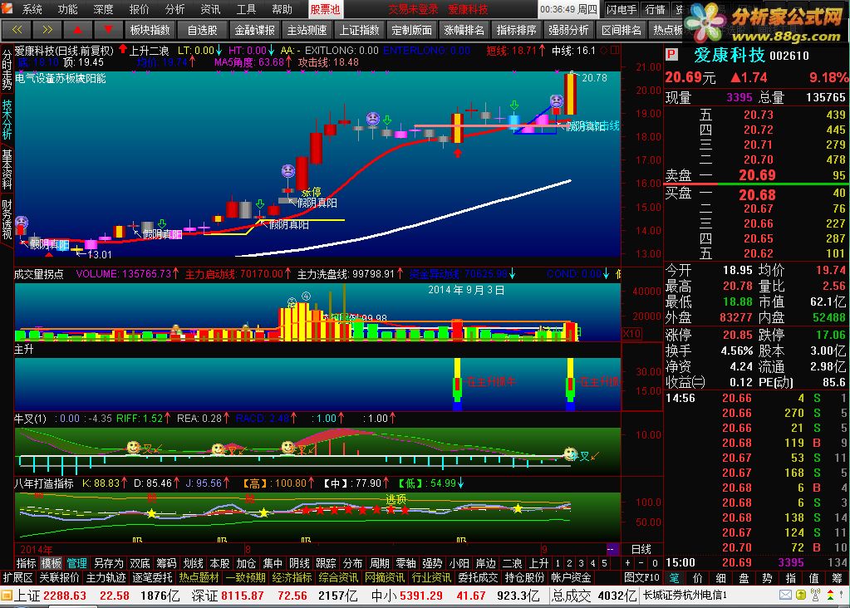This screenshot has height=608, width=850.
Task: Open the 管理 management menu
Action: [77, 563]
